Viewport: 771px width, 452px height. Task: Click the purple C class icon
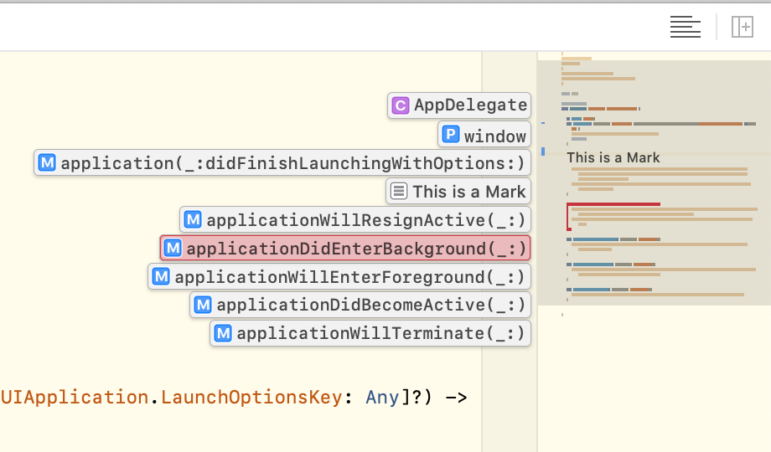tap(401, 105)
